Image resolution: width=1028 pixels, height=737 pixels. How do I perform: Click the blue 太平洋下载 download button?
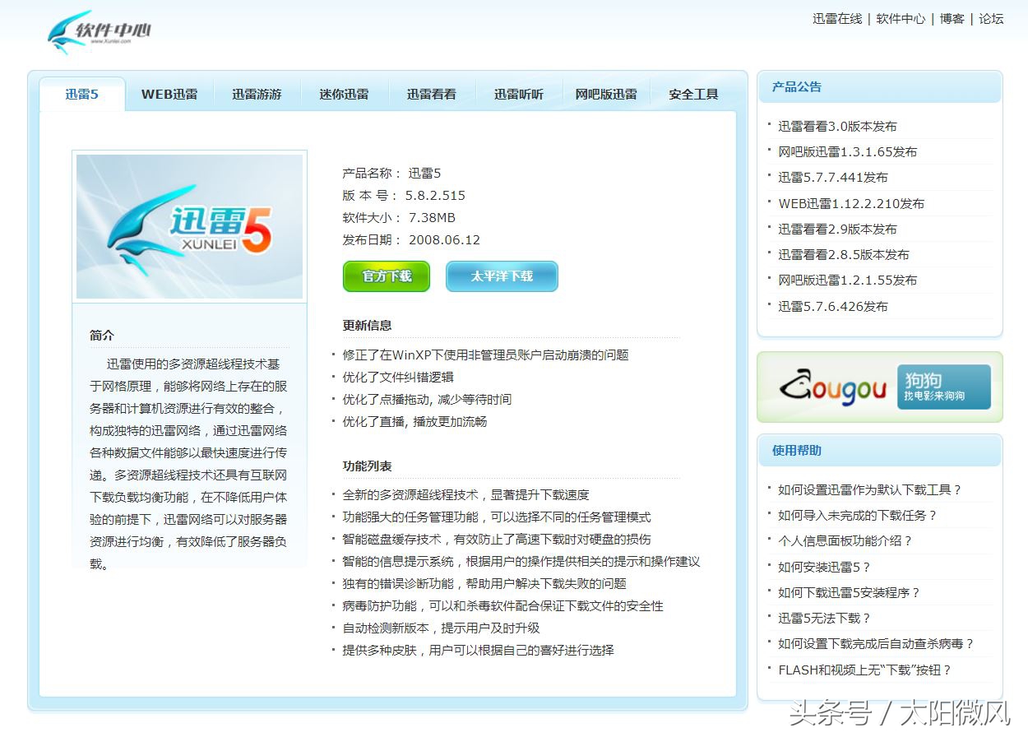(502, 276)
